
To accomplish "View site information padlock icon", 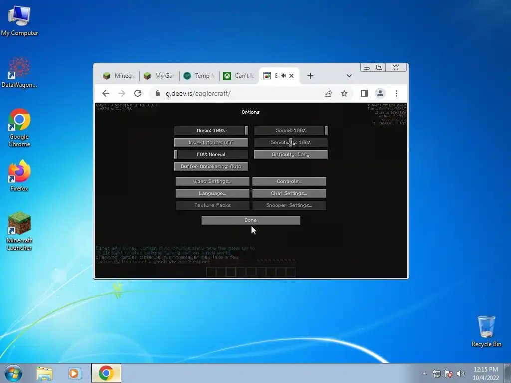I will tap(158, 93).
